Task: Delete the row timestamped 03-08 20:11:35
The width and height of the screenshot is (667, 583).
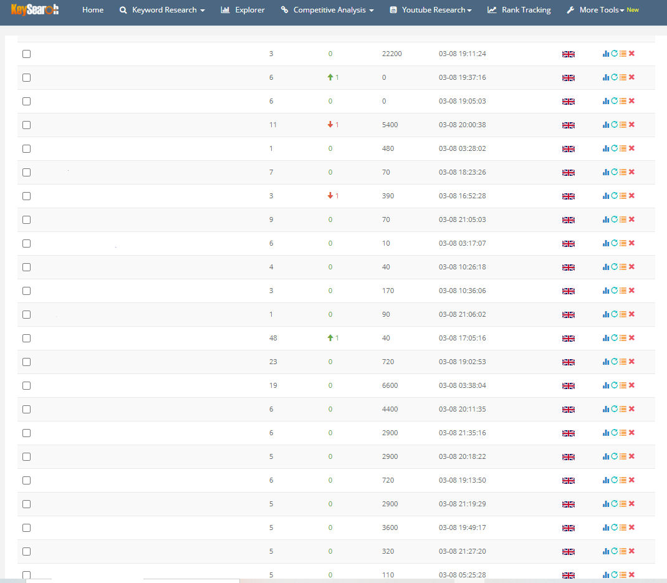Action: (631, 410)
